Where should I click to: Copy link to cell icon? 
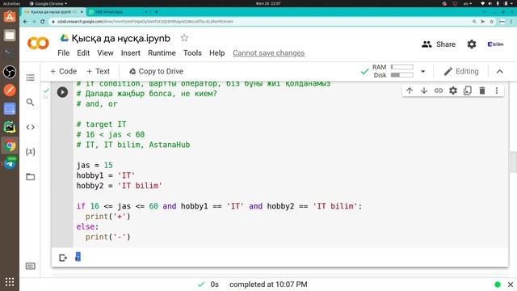point(439,91)
